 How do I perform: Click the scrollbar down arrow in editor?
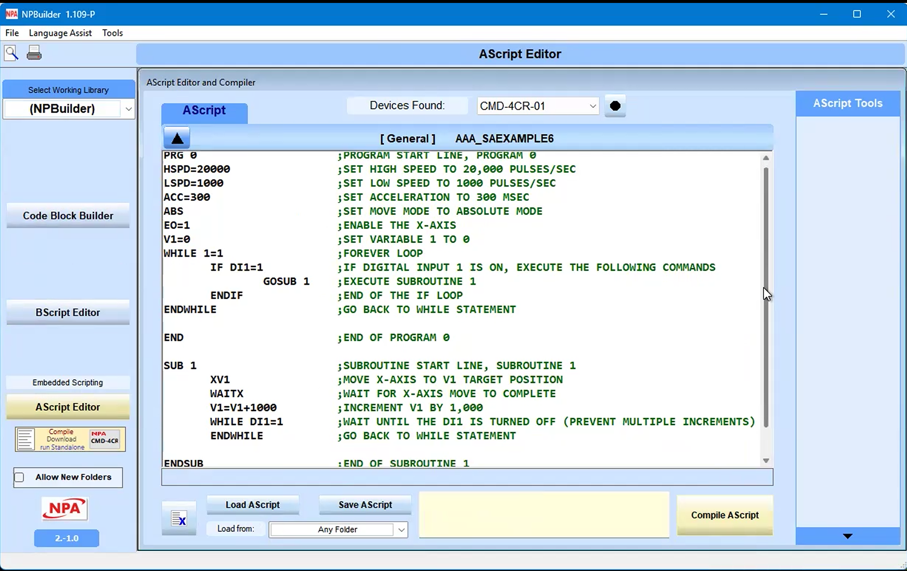[x=766, y=461]
